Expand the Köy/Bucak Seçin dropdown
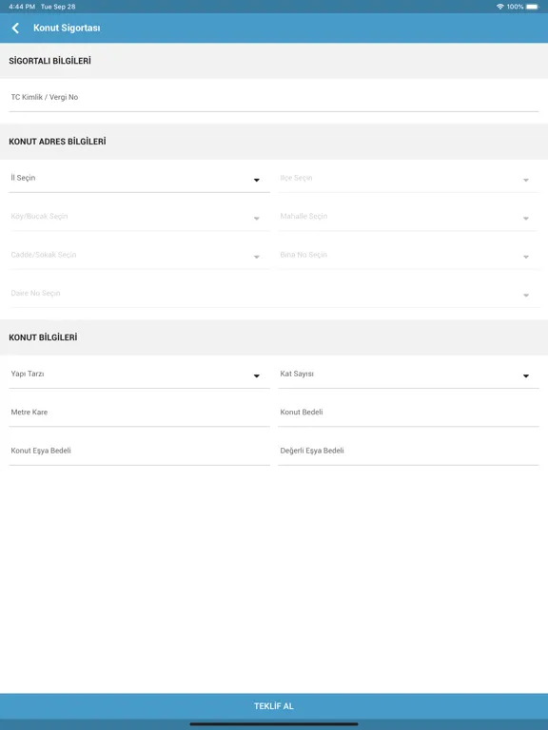Image resolution: width=548 pixels, height=730 pixels. [x=139, y=217]
